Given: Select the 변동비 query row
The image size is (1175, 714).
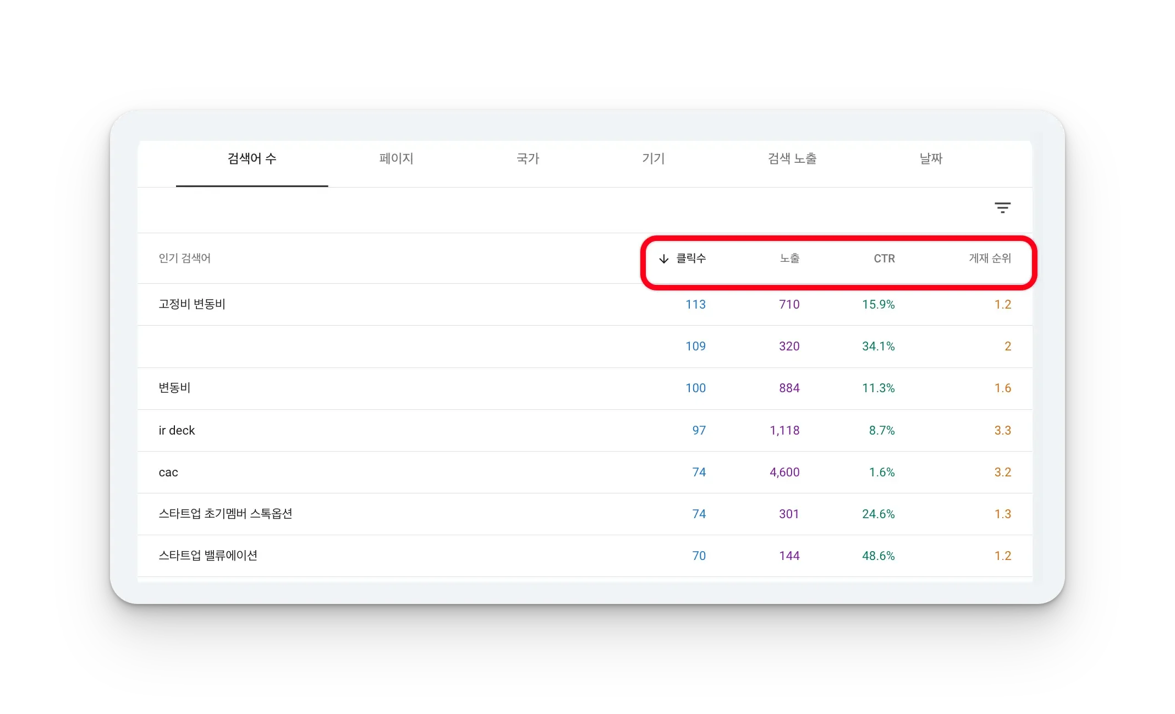Looking at the screenshot, I should click(585, 388).
